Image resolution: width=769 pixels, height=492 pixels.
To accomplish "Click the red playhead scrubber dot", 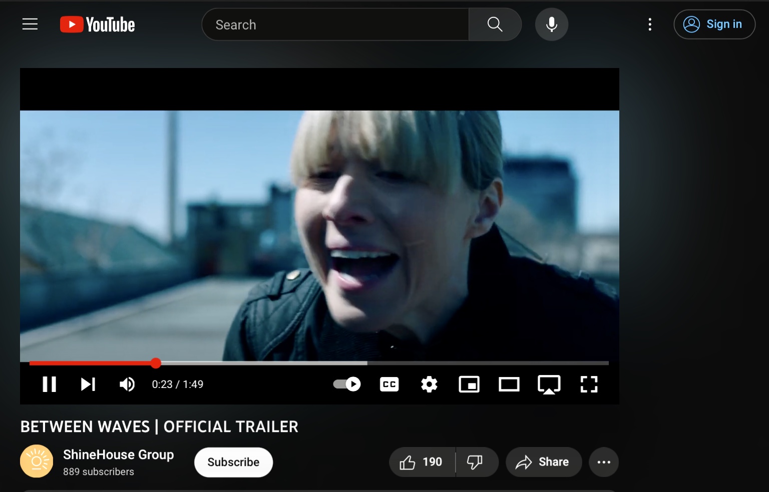I will point(156,363).
